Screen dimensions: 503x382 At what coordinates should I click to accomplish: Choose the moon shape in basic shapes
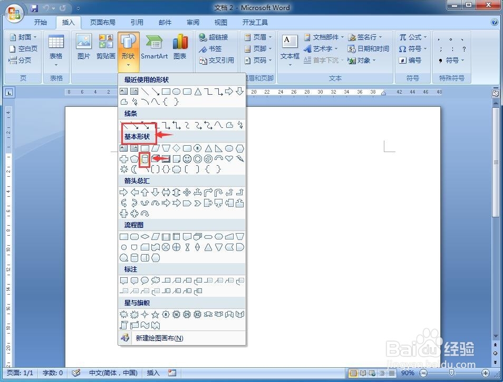click(134, 169)
